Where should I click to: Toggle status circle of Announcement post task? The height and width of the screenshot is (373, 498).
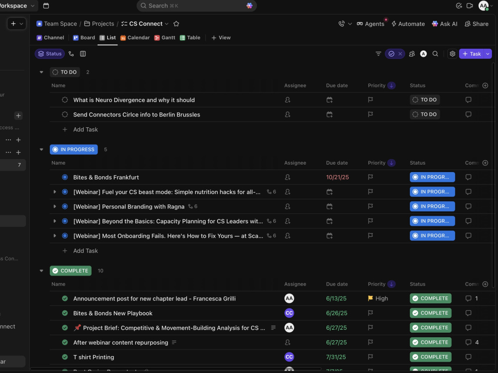pos(65,298)
